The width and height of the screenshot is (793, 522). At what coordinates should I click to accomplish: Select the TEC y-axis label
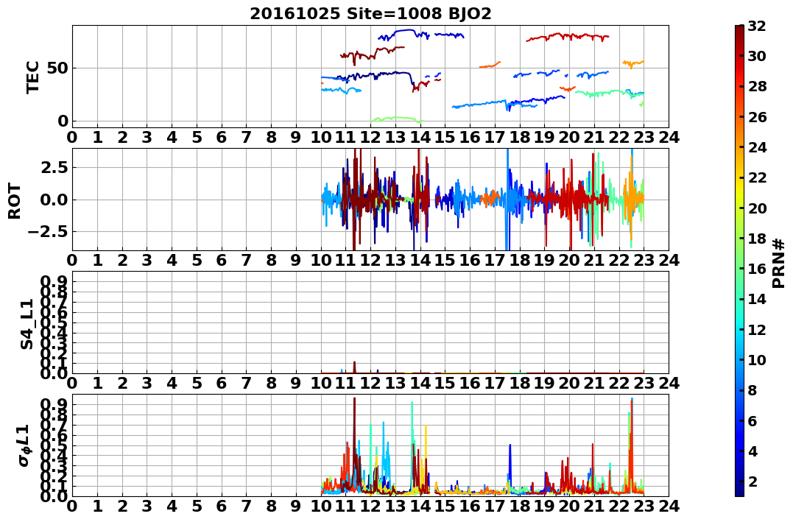point(32,77)
